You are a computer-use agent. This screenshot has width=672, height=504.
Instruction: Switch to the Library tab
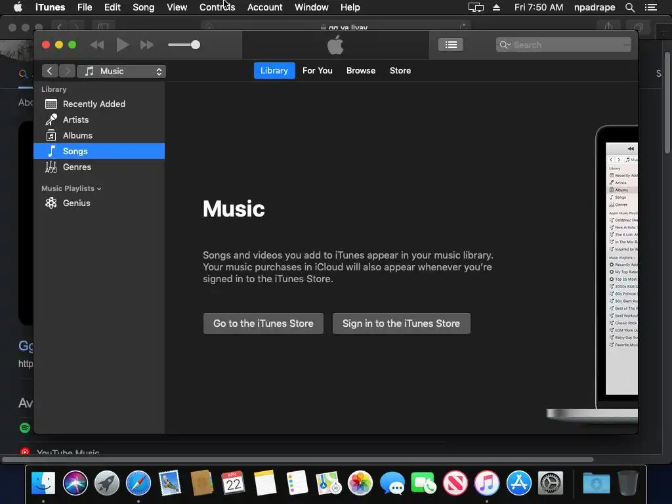click(x=274, y=71)
